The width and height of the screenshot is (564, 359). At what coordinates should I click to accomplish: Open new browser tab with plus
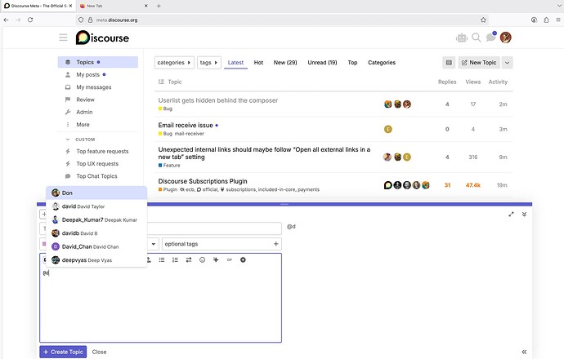click(159, 6)
